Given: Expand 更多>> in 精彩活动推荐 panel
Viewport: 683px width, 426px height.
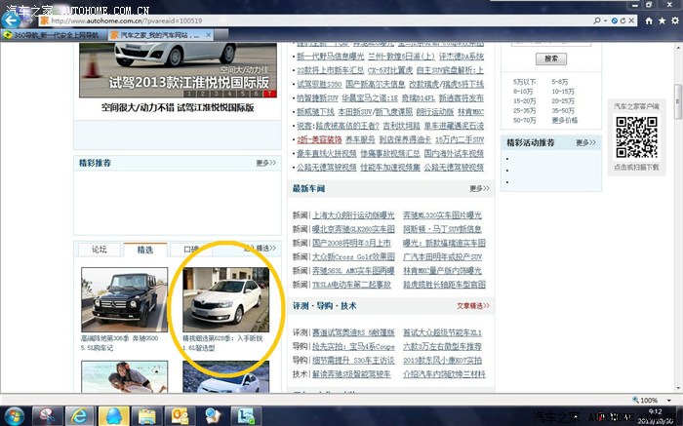Looking at the screenshot, I should point(584,143).
